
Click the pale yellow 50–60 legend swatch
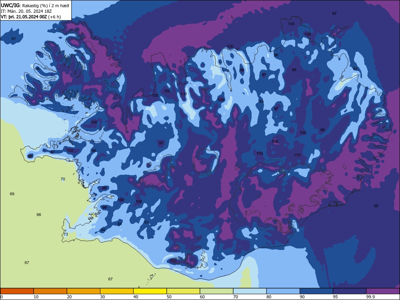tap(184, 291)
